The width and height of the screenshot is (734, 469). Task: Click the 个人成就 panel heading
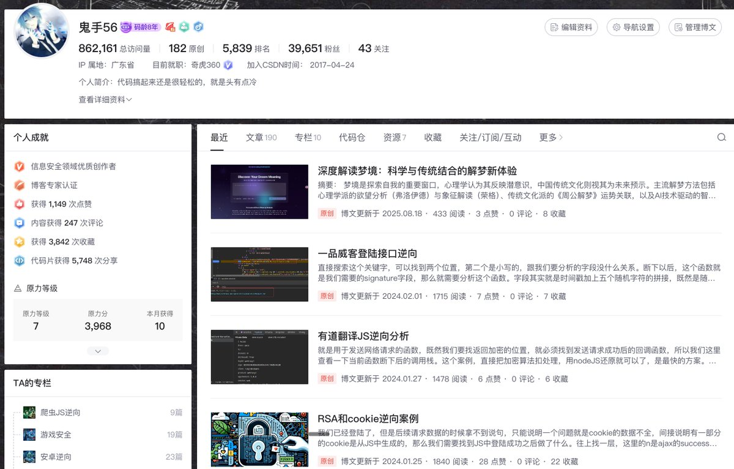pos(31,138)
